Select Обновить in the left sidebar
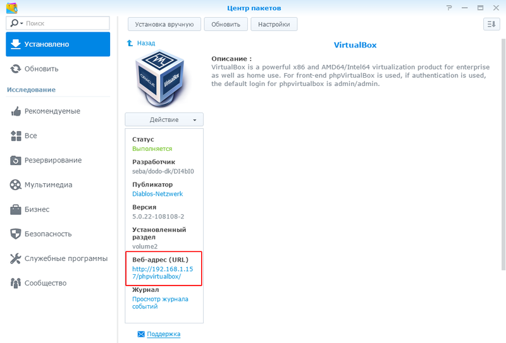 click(x=41, y=69)
